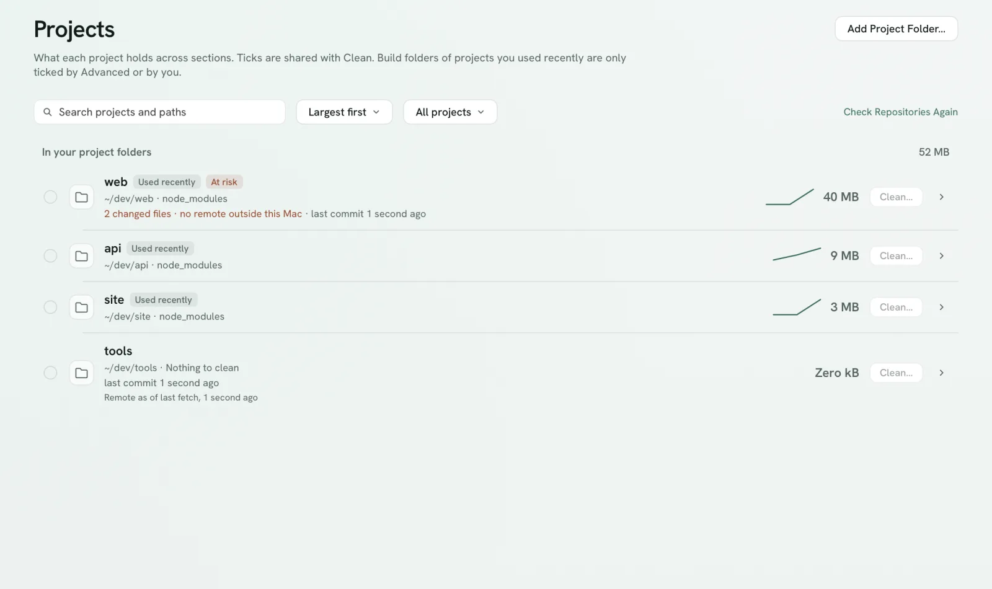Screen dimensions: 992x589
Task: Click Clean button for api project
Action: point(896,256)
